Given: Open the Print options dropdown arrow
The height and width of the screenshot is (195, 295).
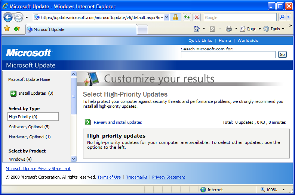Looking at the screenshot, I should point(236,29).
